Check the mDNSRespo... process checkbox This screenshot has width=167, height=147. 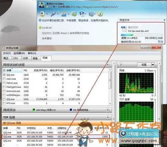tap(4, 95)
